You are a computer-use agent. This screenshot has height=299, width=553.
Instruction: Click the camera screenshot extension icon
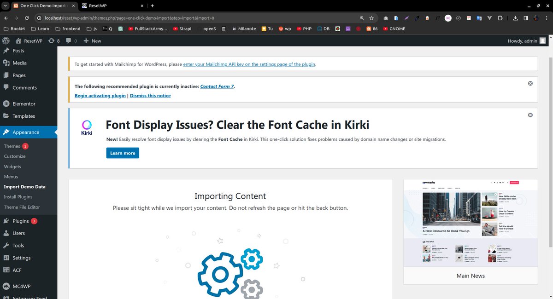(386, 18)
